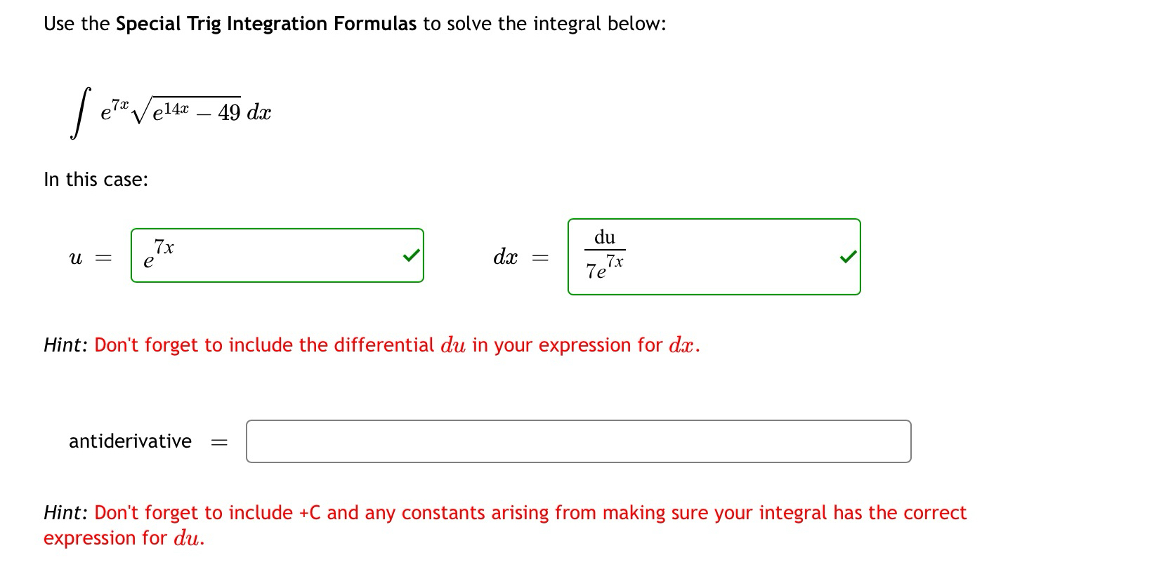The width and height of the screenshot is (1152, 574).
Task: Select the u answer box showing e^7x
Action: (277, 256)
